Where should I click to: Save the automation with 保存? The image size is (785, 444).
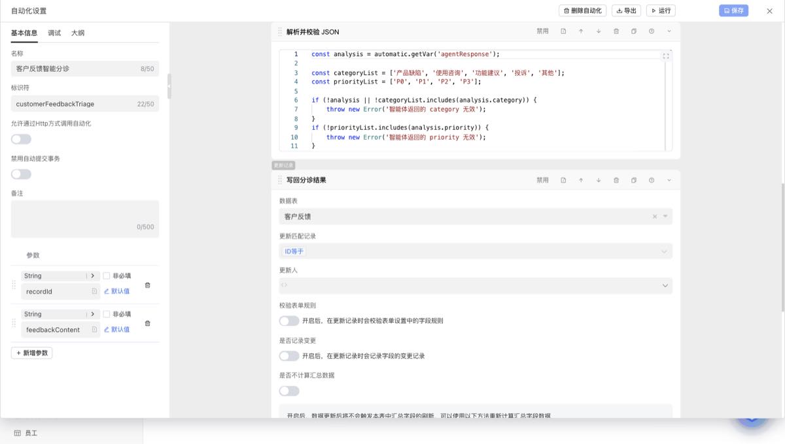[x=734, y=10]
